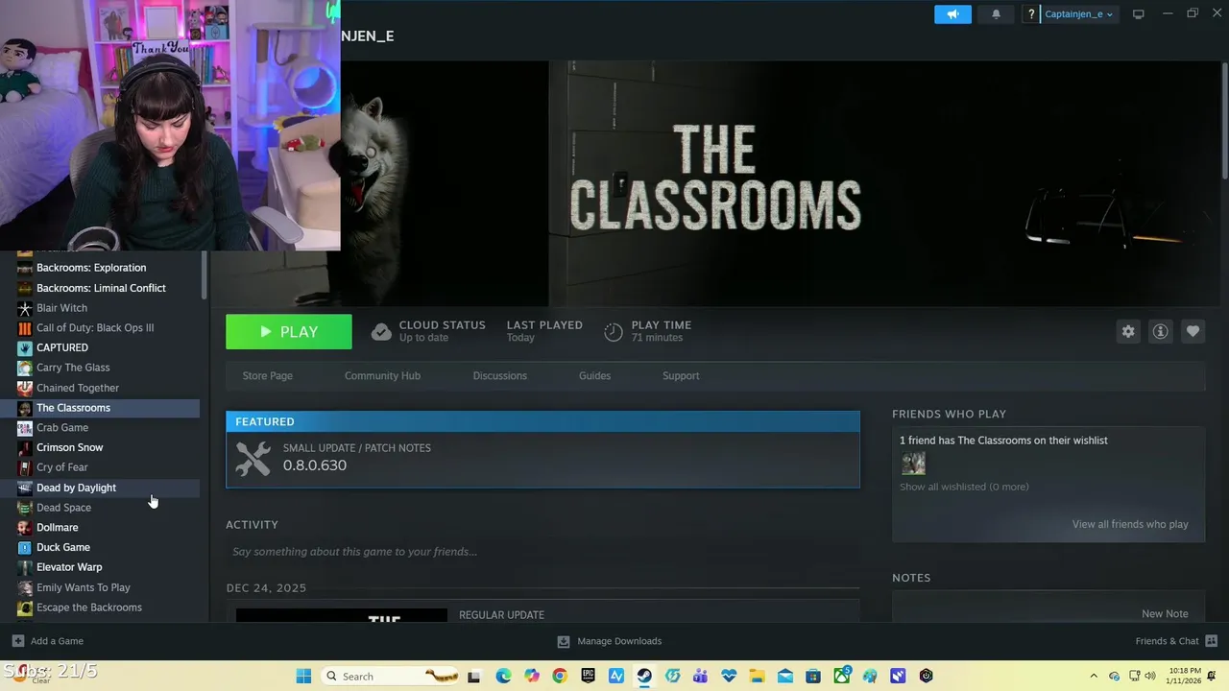Open File Explorer from taskbar

tap(757, 676)
